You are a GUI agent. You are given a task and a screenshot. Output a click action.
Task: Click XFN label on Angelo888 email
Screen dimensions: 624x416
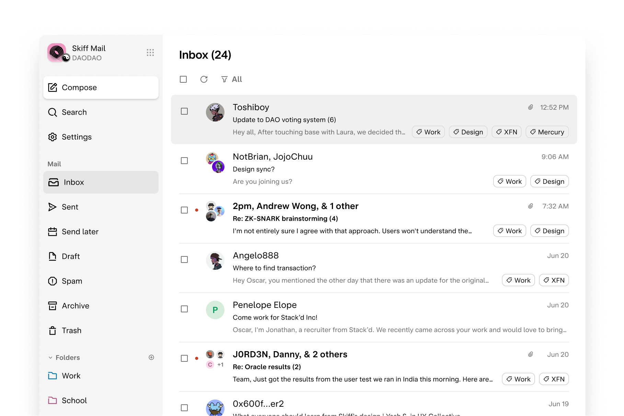click(x=554, y=280)
